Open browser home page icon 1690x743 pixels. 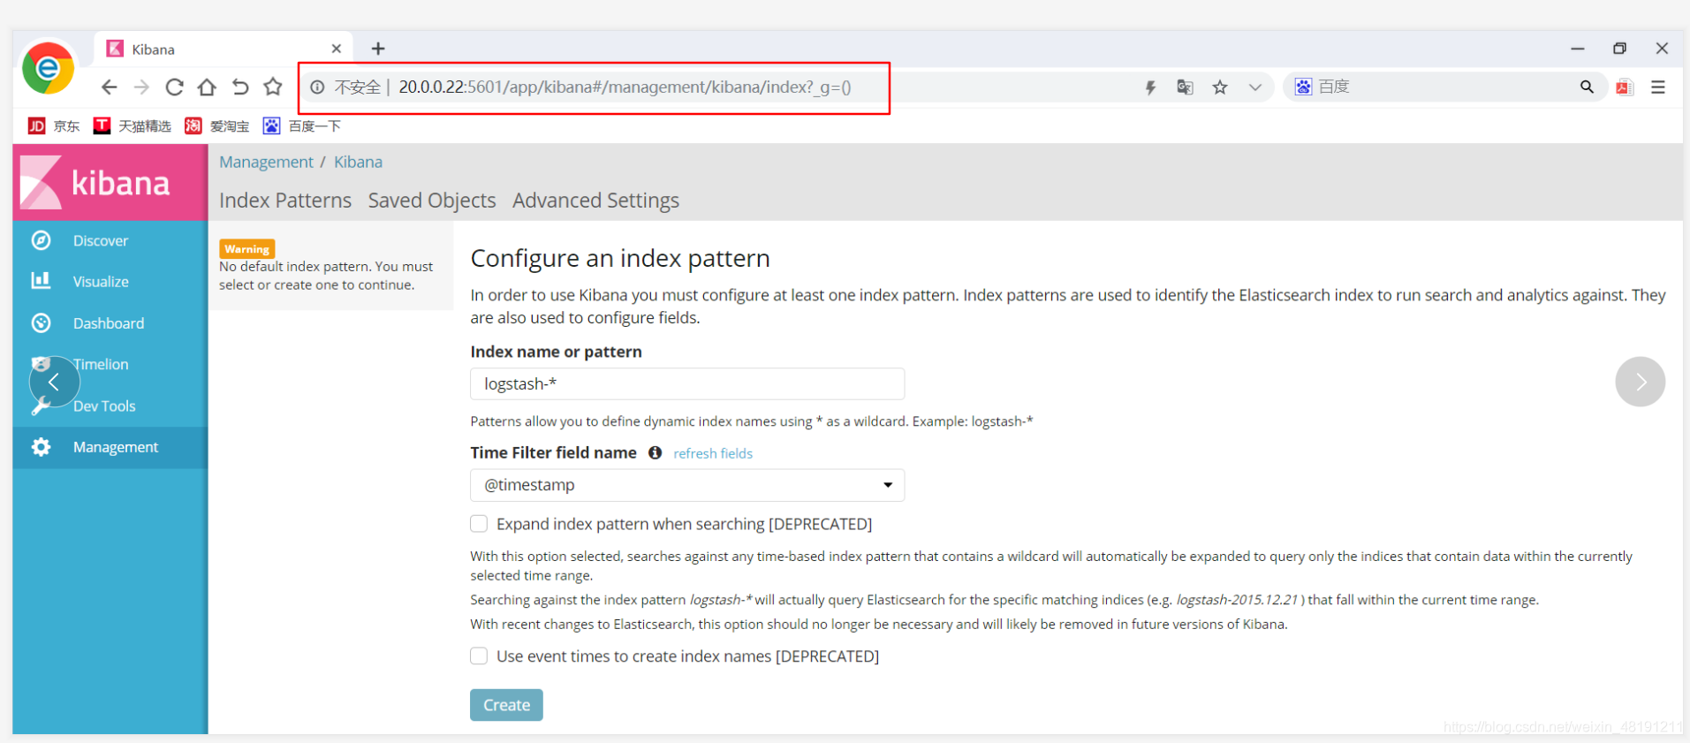coord(207,87)
